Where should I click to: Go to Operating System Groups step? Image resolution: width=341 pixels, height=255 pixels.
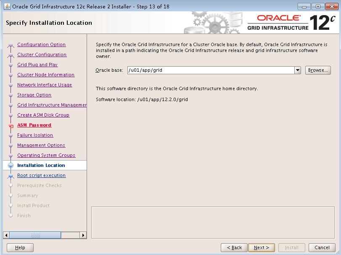[x=46, y=155]
